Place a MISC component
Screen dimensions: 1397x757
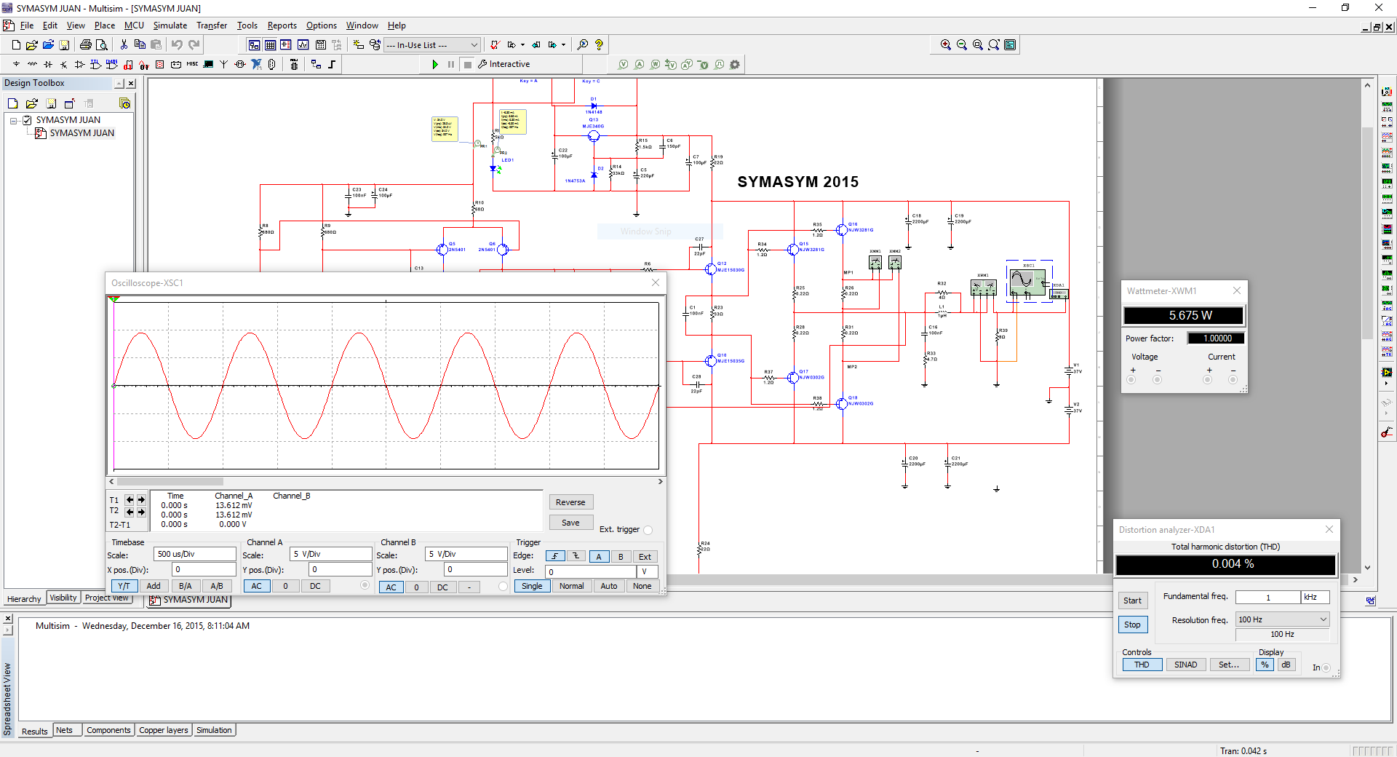[192, 64]
